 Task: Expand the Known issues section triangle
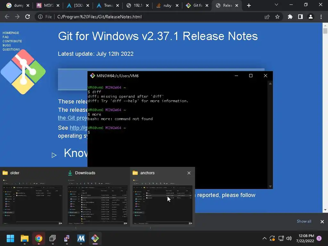pyautogui.click(x=54, y=155)
